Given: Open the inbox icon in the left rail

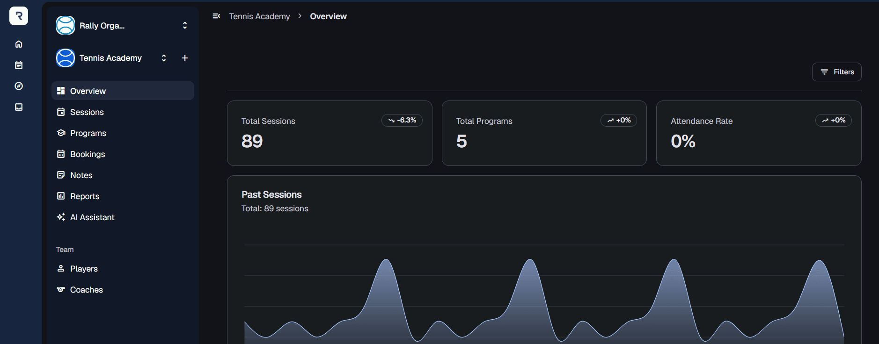Looking at the screenshot, I should pos(19,107).
